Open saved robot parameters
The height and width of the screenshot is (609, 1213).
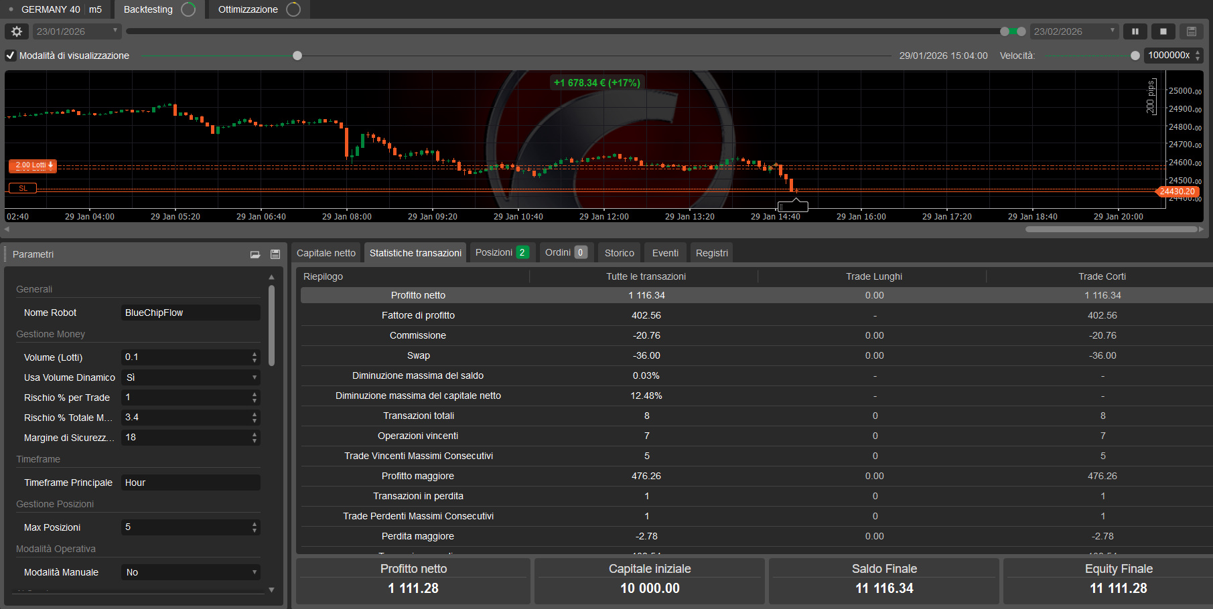[x=255, y=254]
